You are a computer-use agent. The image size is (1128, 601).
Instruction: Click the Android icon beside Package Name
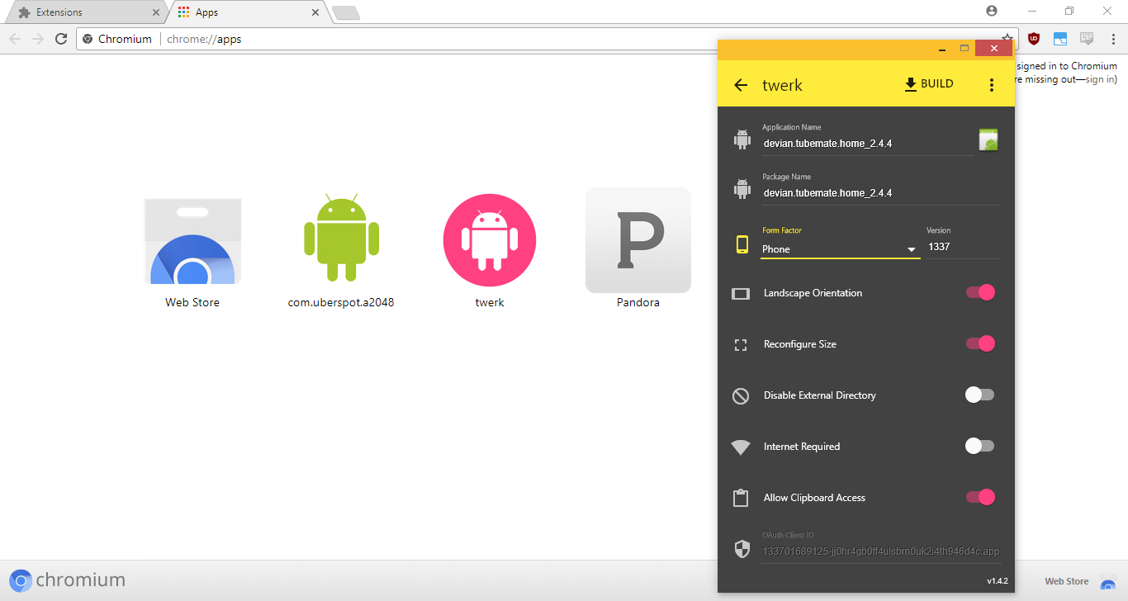[742, 189]
